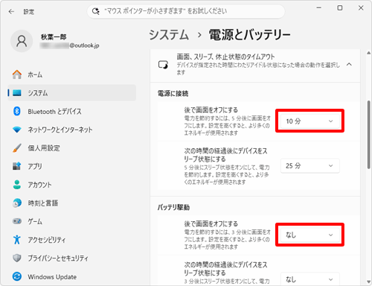Click the vertical scrollbar thumb
This screenshot has width=372, height=286.
pos(368,135)
